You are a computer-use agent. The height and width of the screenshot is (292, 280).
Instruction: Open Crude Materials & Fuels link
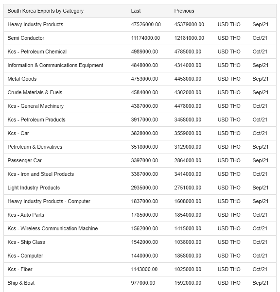coord(35,92)
